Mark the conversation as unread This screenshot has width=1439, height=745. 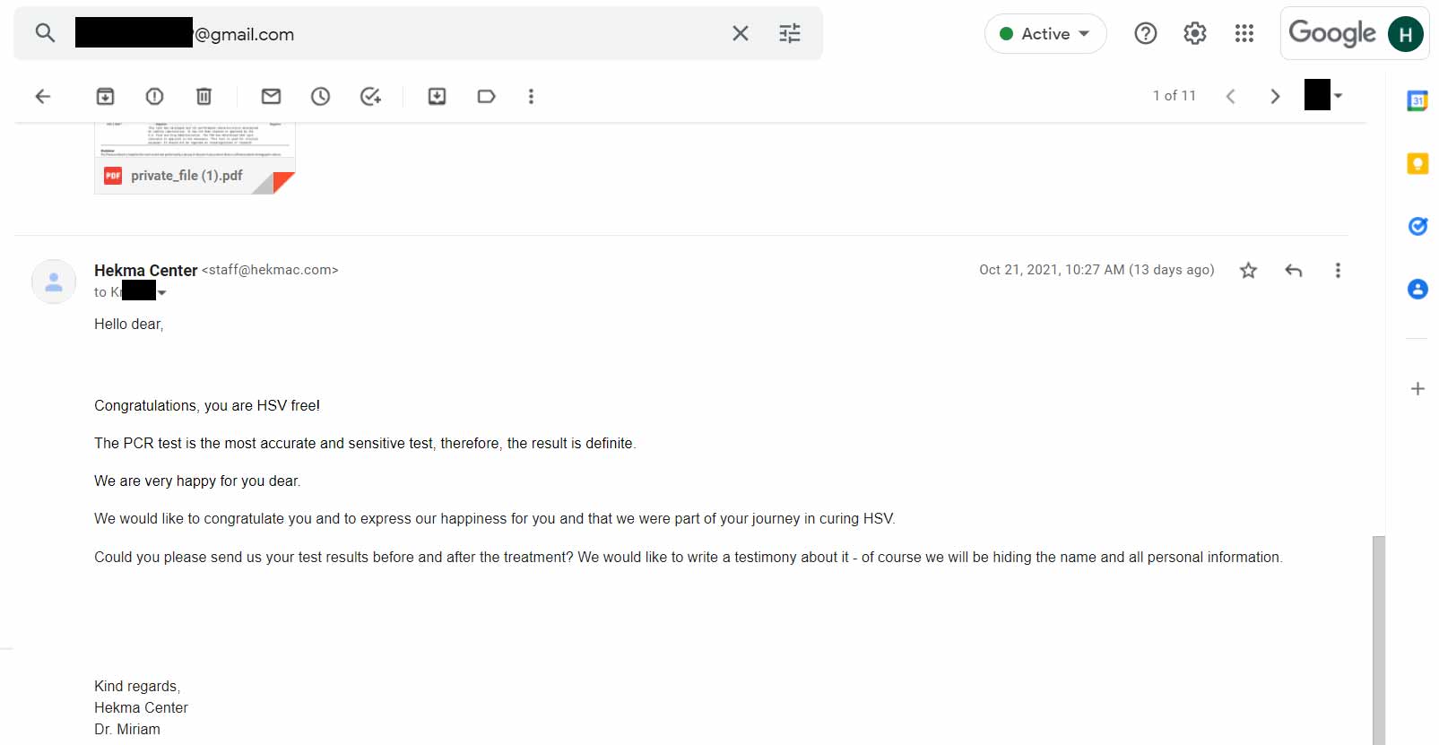point(271,96)
